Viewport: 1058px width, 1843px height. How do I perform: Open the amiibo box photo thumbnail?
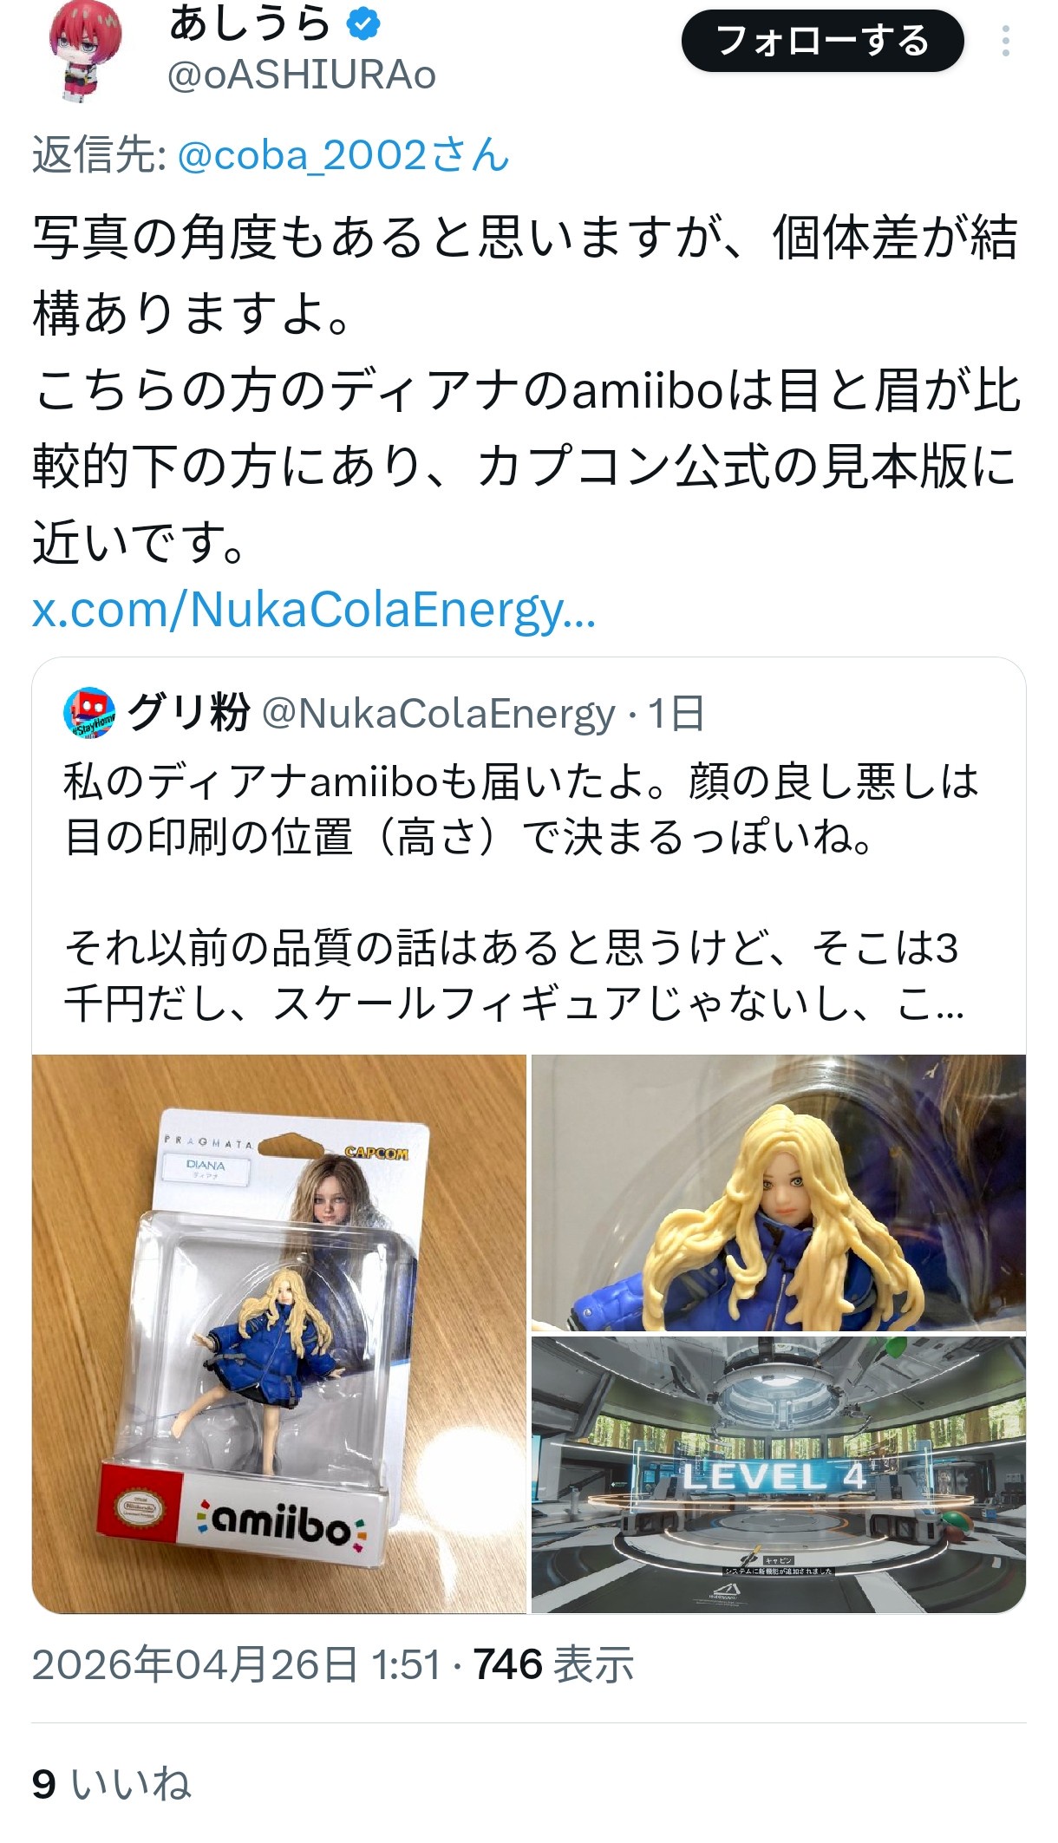pyautogui.click(x=279, y=1334)
